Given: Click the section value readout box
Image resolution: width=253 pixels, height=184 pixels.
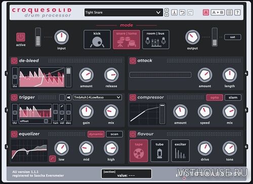Looking at the screenshot, I should (126, 174).
